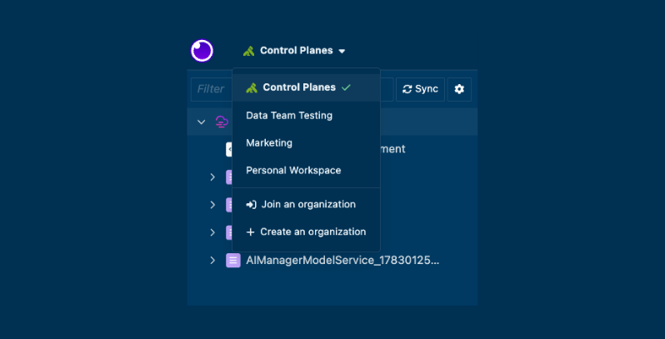665x339 pixels.
Task: Expand the AIManagerModelService_17830125 row
Action: 212,260
